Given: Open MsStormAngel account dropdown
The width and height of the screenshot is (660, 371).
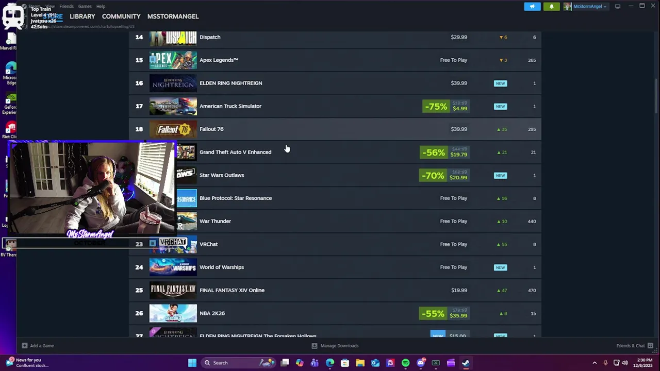Looking at the screenshot, I should tap(585, 6).
